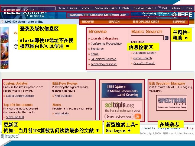Viewport: 195px width, 146px height.
Task: Go to Home in top navigation
Action: 62,8
